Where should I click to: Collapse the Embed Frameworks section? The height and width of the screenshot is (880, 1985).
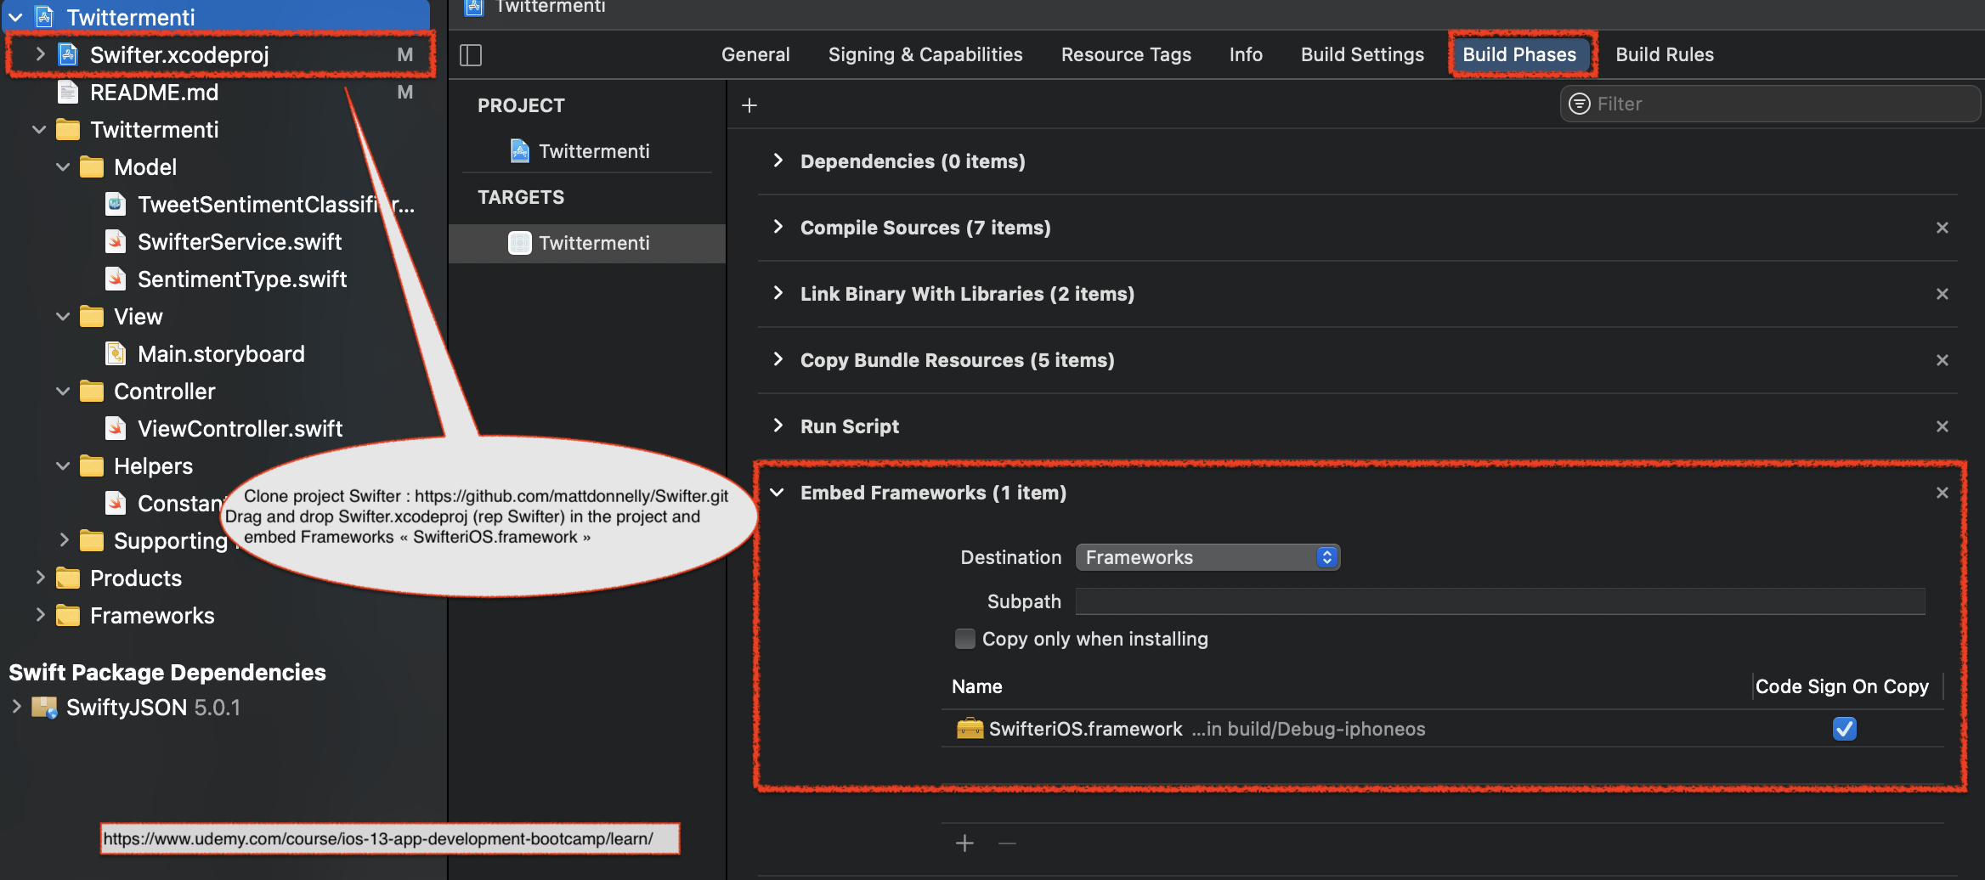(x=778, y=493)
